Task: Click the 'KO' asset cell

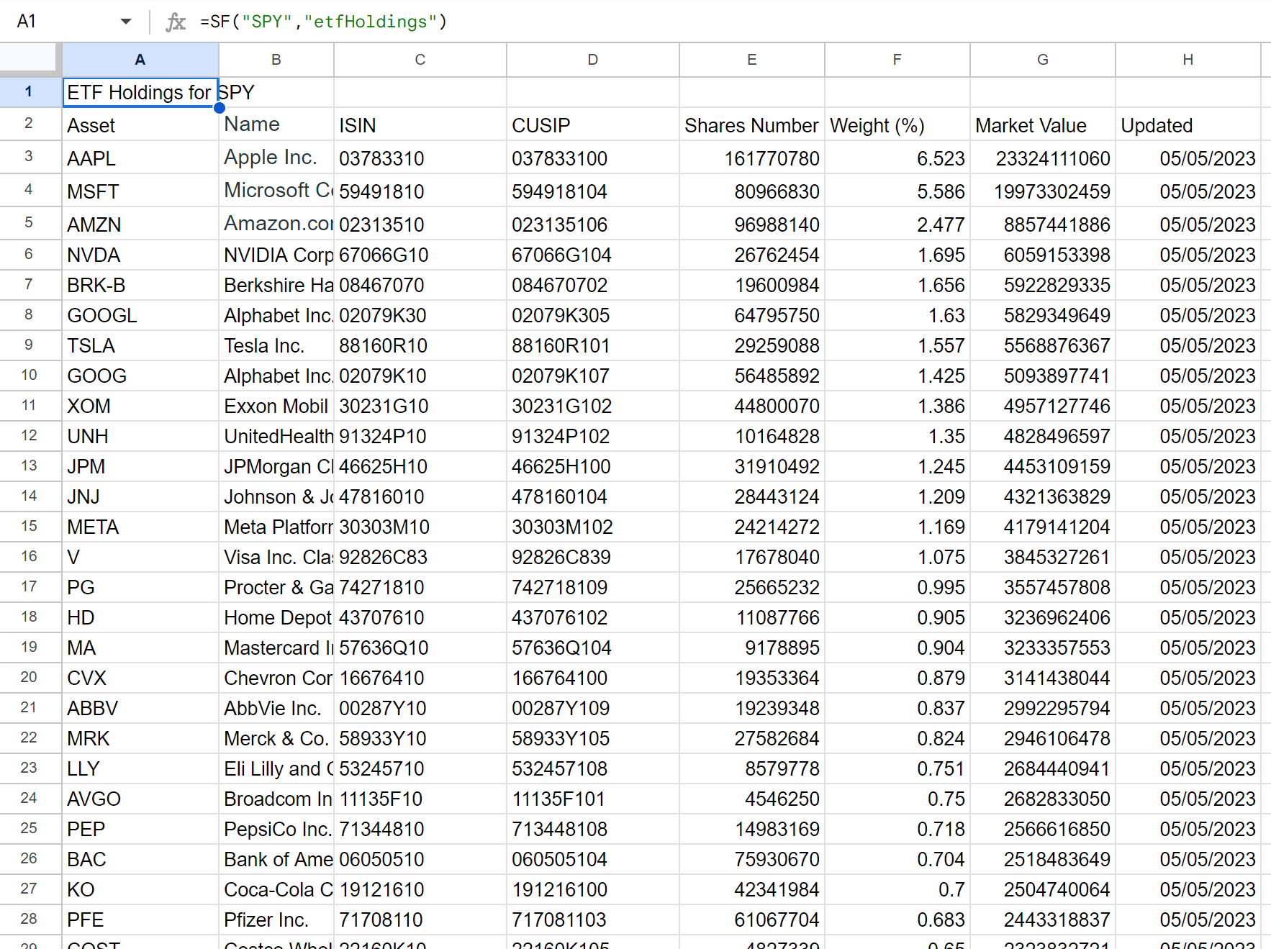Action: pos(140,889)
